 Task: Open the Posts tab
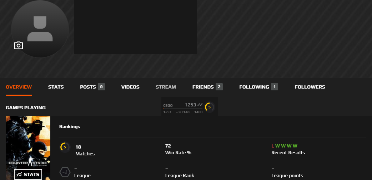point(88,87)
